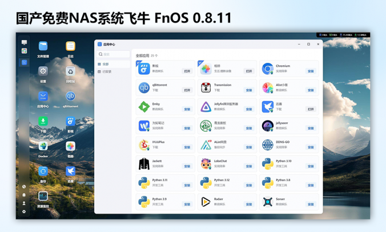The image size is (386, 232).
Task: Install Transmission via its 安装 button
Action: click(249, 90)
